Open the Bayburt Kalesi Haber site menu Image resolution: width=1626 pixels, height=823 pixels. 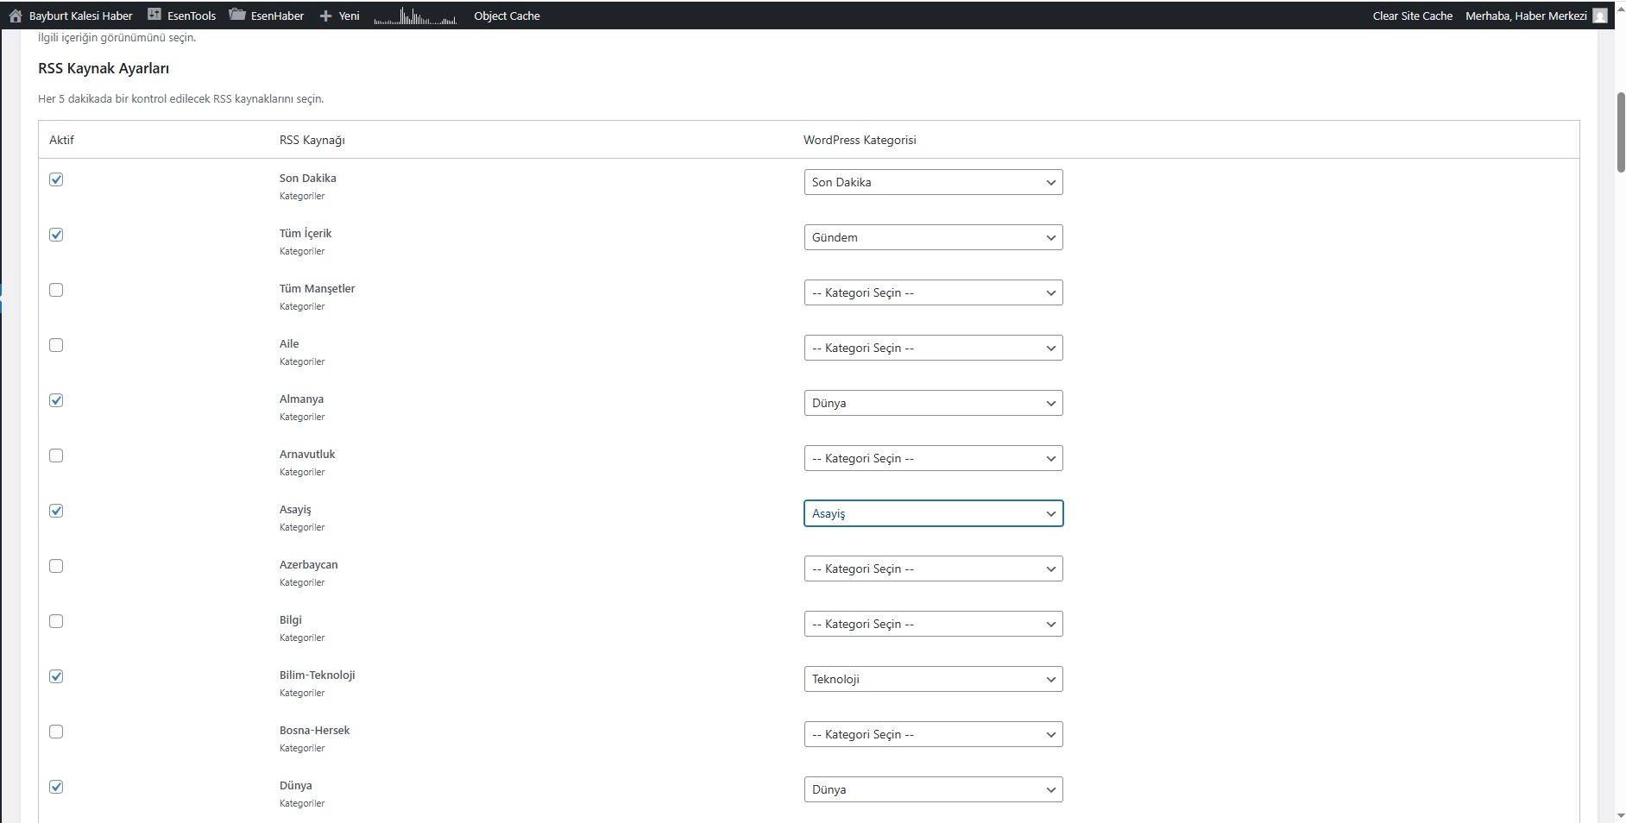pos(71,16)
